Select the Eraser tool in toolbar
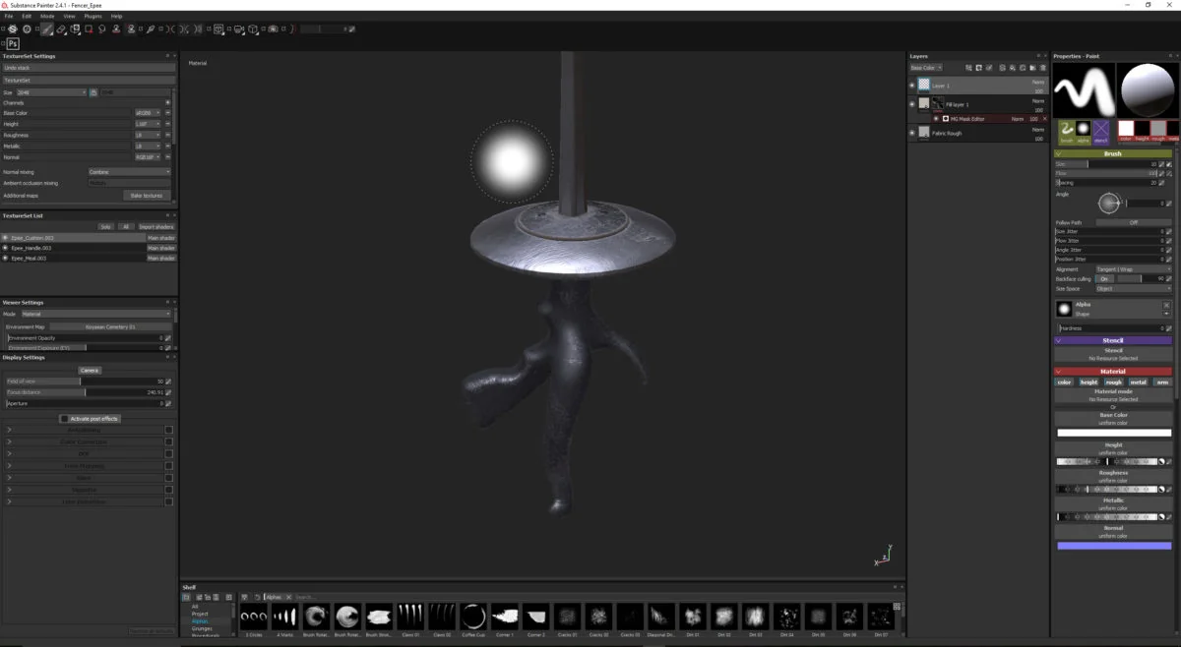 click(61, 29)
